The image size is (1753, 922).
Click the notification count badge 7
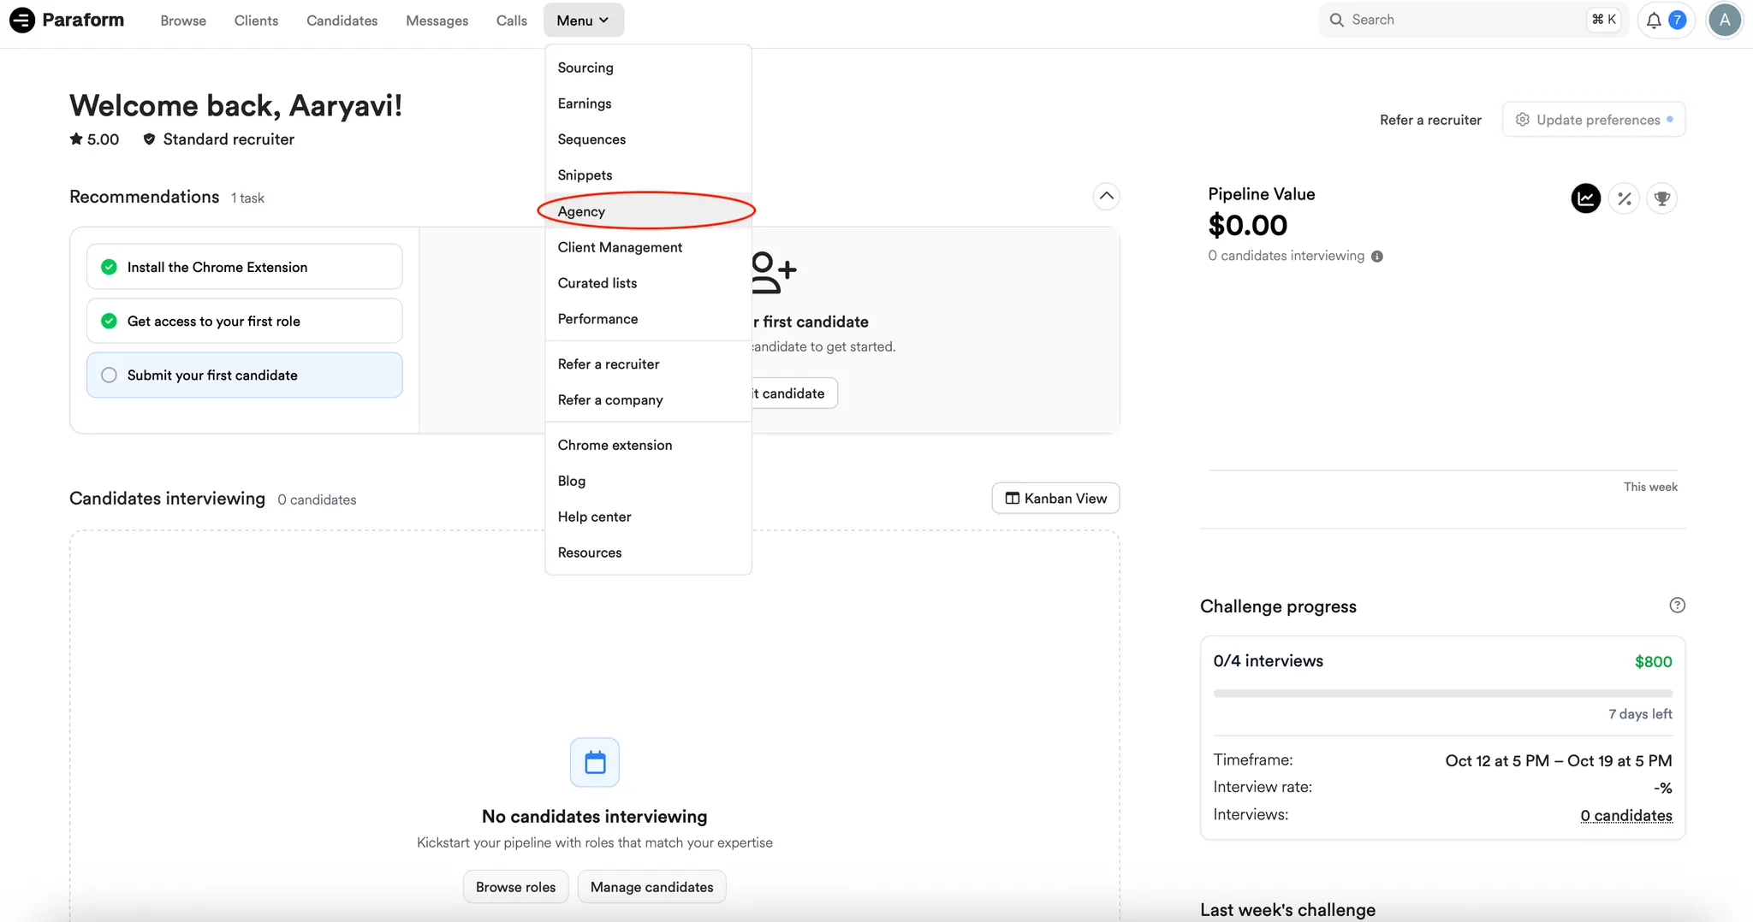(x=1678, y=21)
